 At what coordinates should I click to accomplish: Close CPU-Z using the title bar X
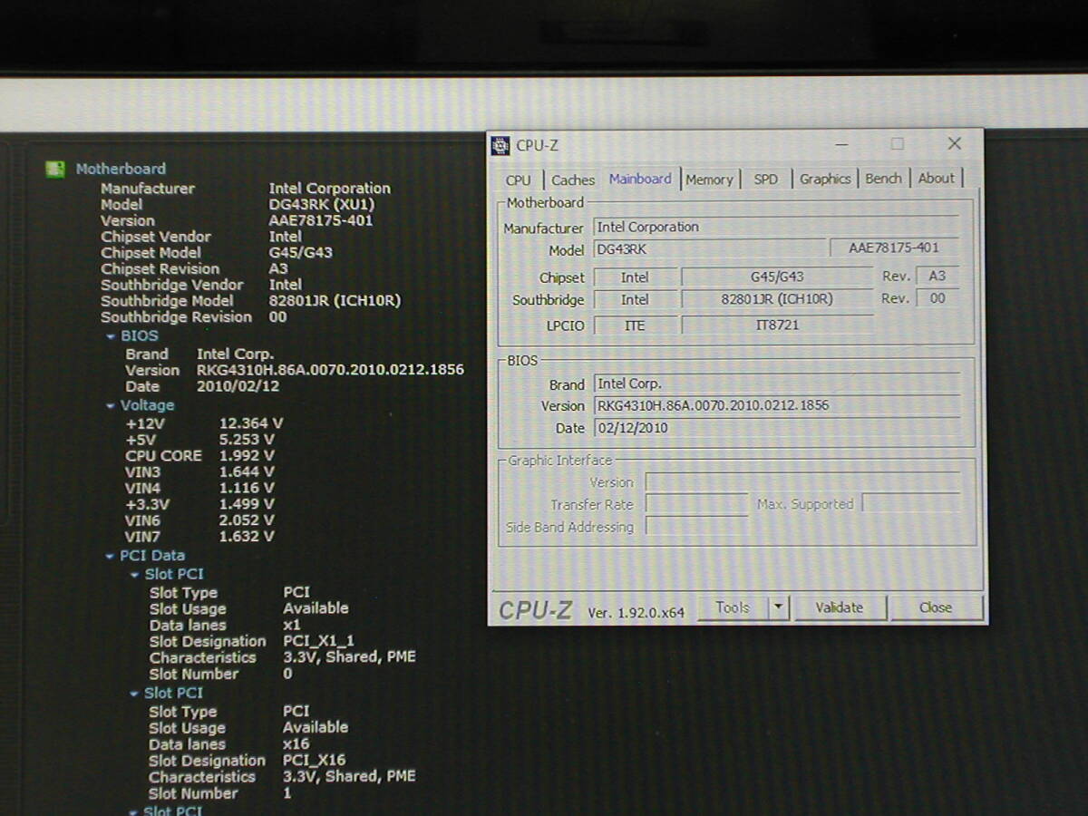[x=954, y=144]
